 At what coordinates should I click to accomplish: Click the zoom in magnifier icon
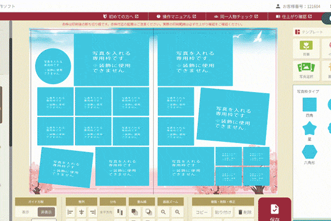177,212
